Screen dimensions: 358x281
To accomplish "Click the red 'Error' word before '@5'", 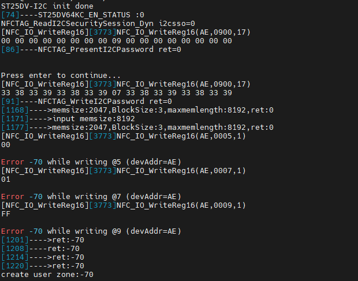I will point(13,162).
